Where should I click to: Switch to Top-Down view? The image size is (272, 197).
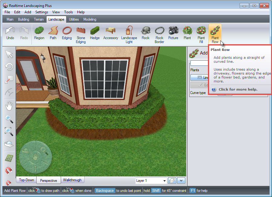pos(27,180)
